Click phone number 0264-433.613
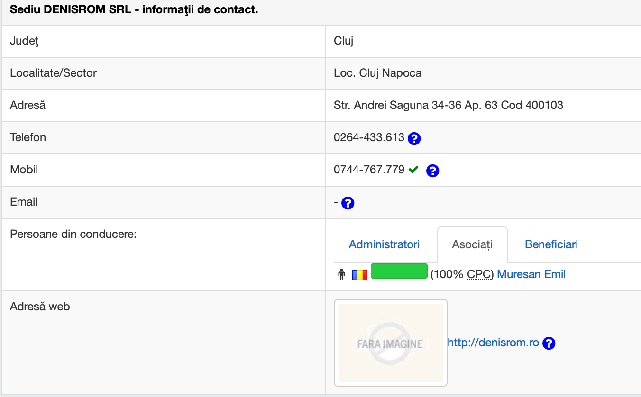Viewport: 641px width, 397px height. click(369, 137)
